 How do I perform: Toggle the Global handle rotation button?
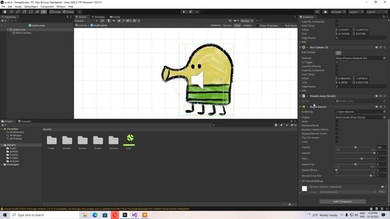pyautogui.click(x=68, y=12)
